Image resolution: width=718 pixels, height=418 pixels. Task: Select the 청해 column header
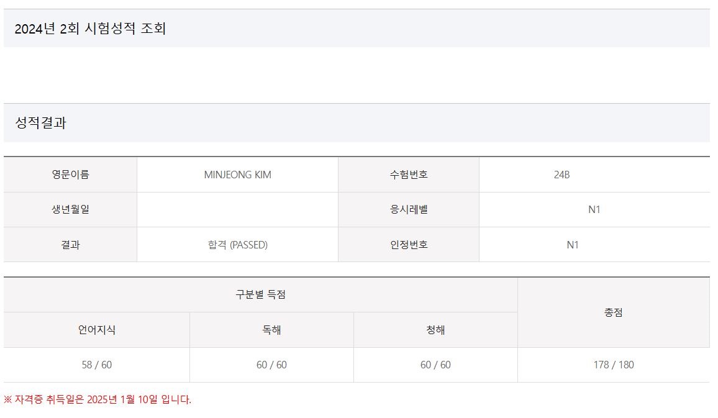[x=435, y=330]
